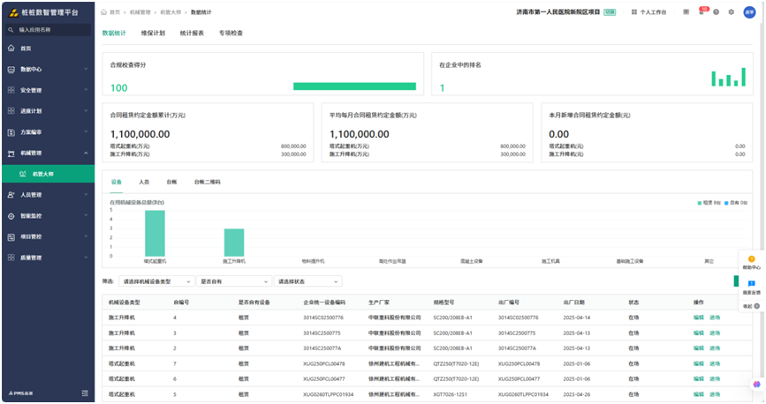
Task: Click 退场 for row with code 3014SC2500775
Action: click(x=715, y=333)
